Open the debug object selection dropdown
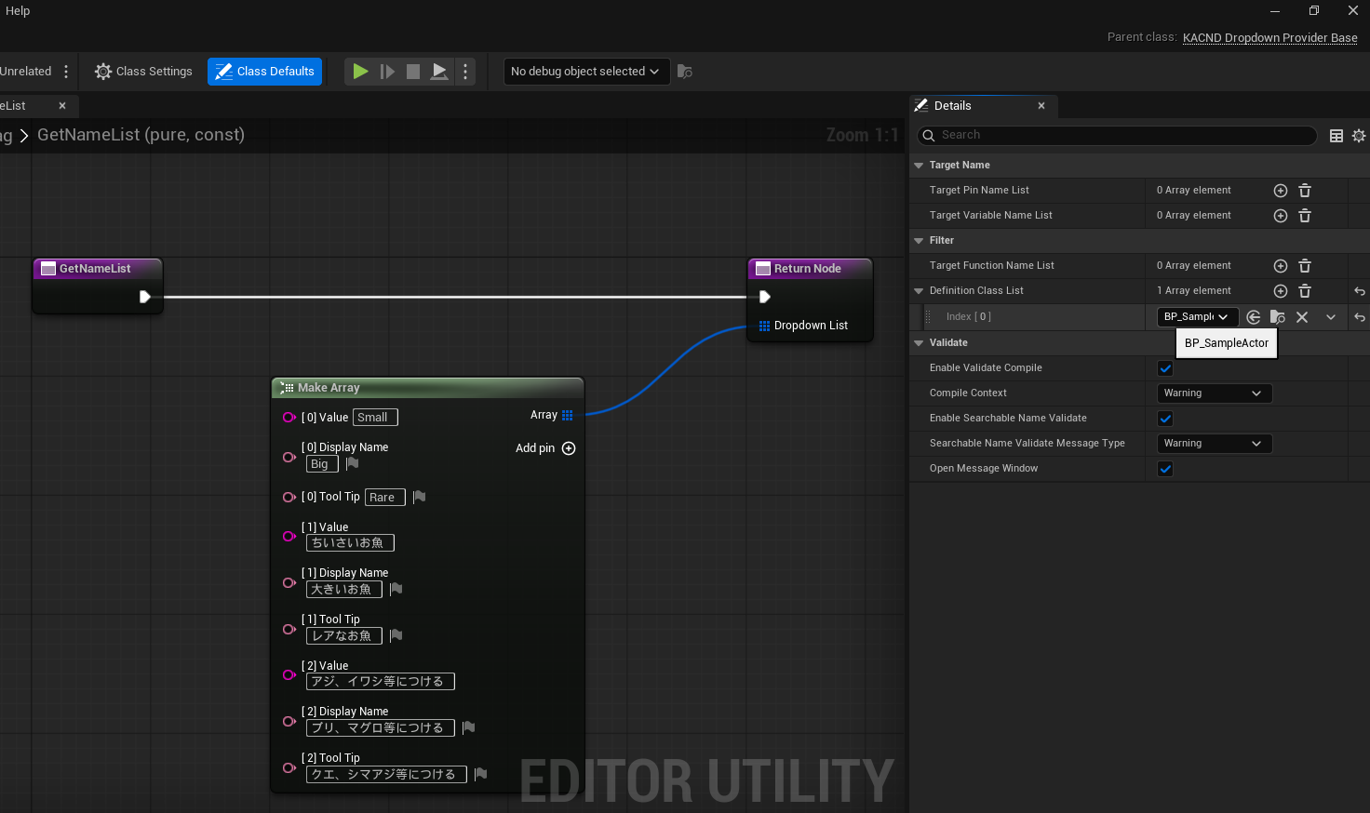 tap(585, 72)
